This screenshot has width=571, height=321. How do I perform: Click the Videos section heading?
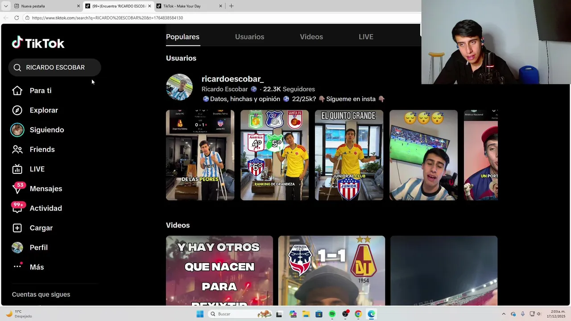tap(178, 225)
